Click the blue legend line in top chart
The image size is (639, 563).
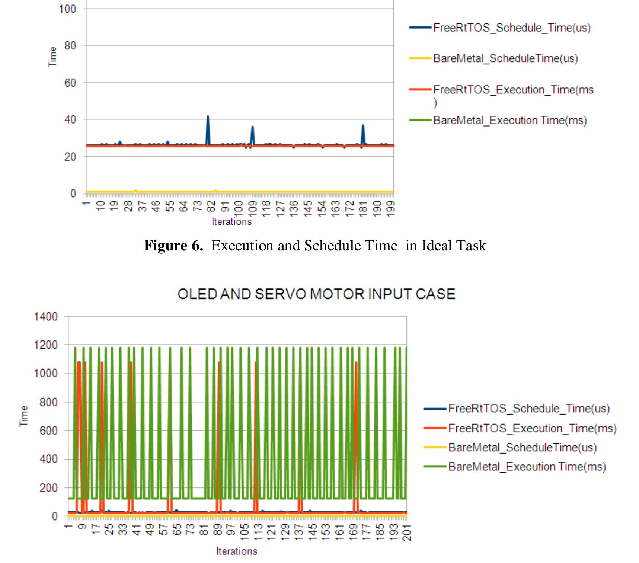pos(420,28)
